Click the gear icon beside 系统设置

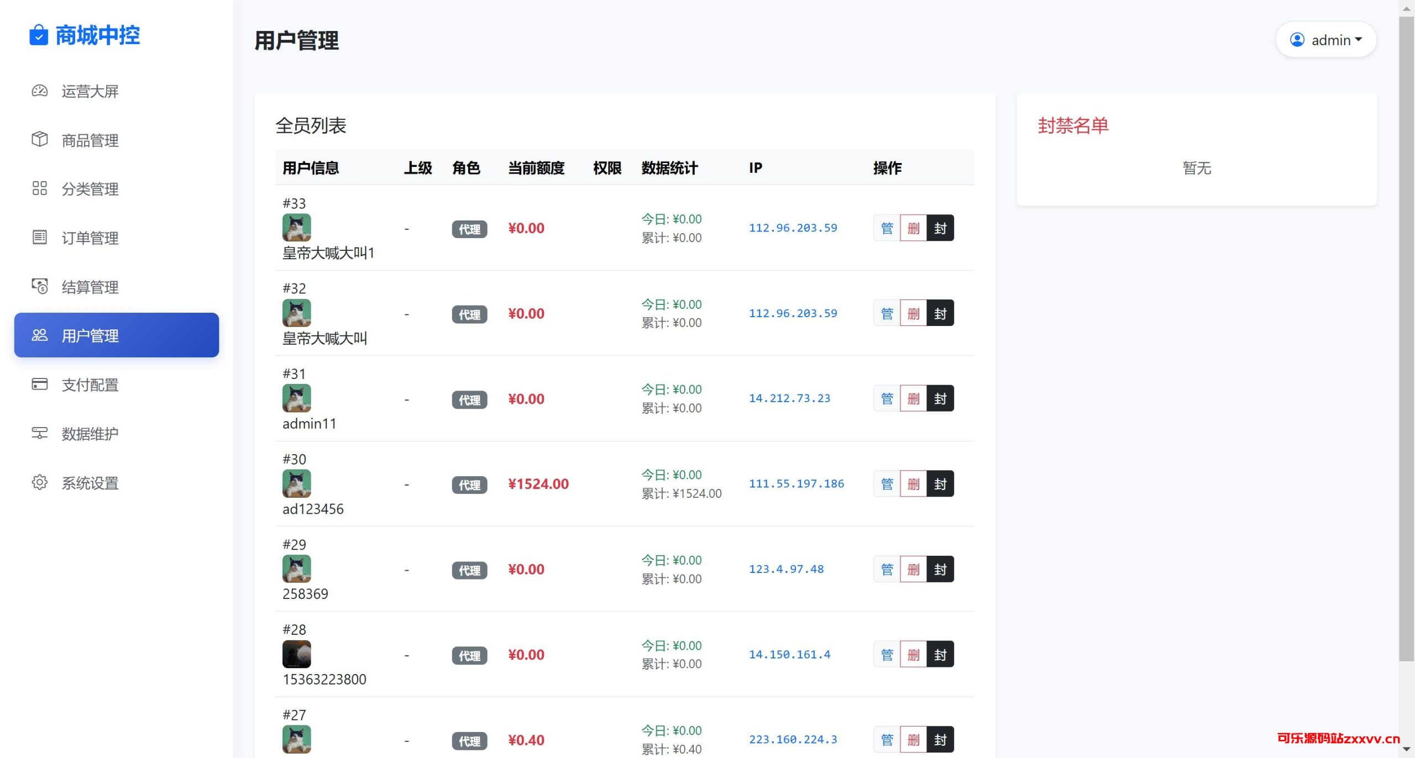[x=39, y=482]
